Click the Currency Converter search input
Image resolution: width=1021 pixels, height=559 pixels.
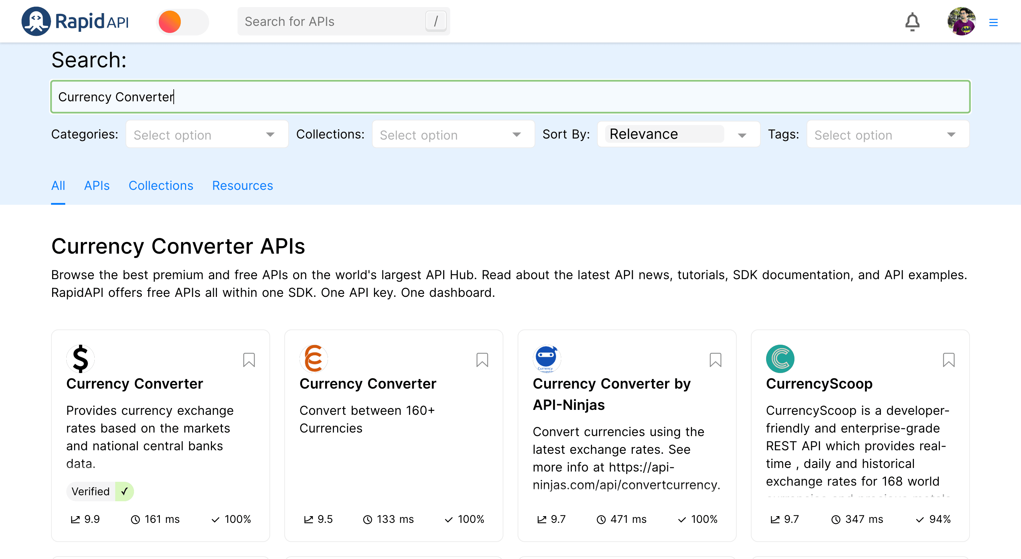click(510, 97)
